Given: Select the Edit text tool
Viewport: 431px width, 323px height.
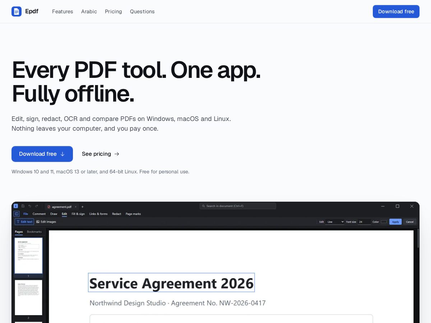Looking at the screenshot, I should (24, 222).
